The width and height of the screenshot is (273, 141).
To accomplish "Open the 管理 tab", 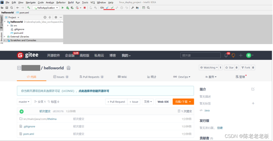I will 240,77.
